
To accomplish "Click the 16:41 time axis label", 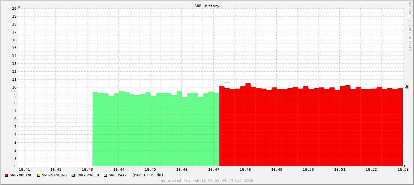I will [24, 170].
